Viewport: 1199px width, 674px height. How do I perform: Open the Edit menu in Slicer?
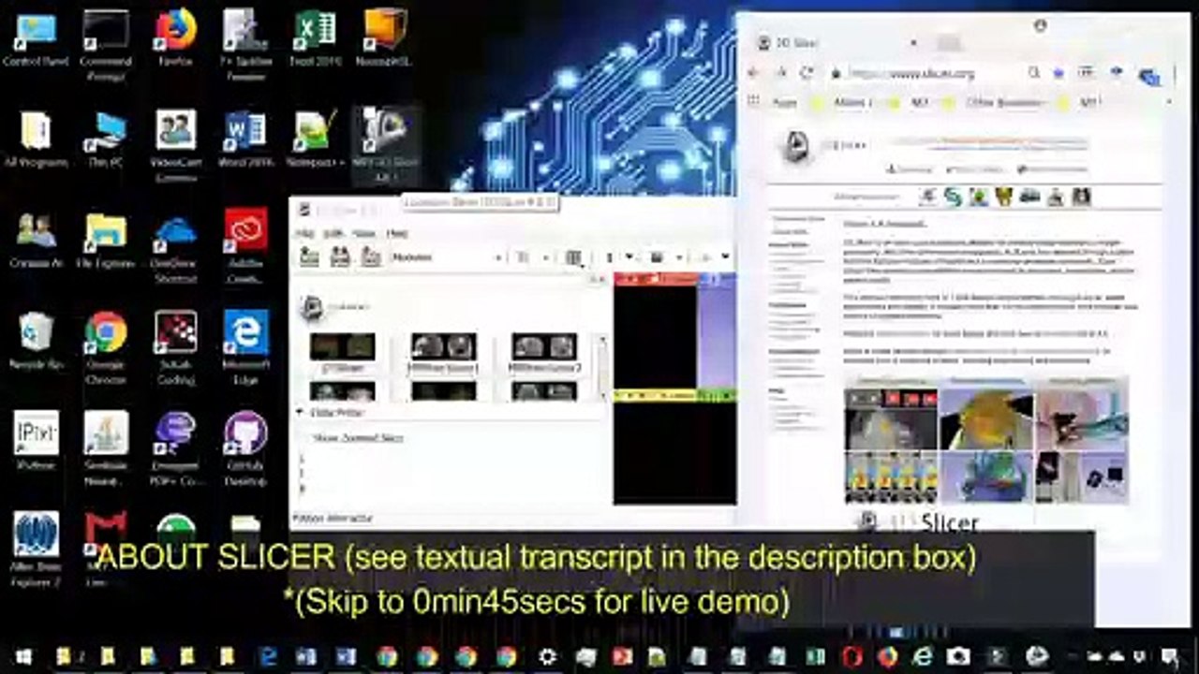(x=333, y=232)
